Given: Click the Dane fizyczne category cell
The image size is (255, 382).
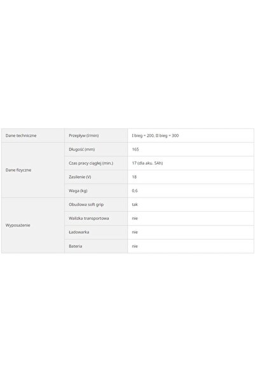Looking at the screenshot, I should pos(33,170).
